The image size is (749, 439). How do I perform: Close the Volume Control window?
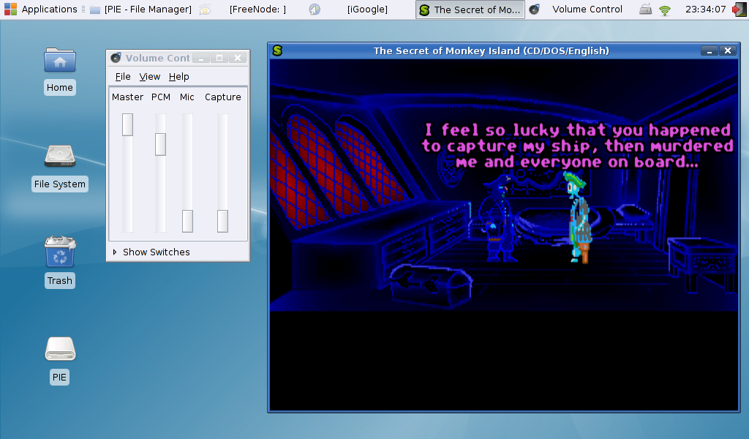238,58
